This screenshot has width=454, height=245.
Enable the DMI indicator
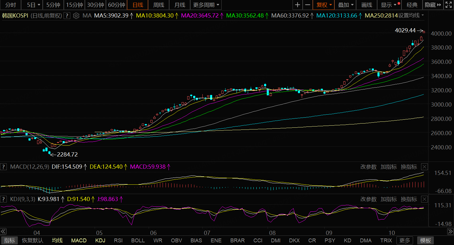coord(276,241)
